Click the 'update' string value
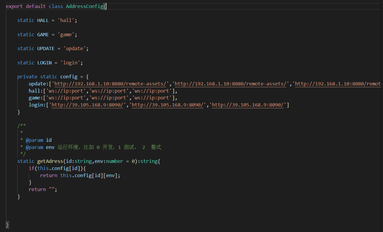This screenshot has width=383, height=232. click(x=74, y=48)
